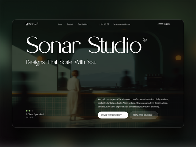The image size is (196, 147).
Task: Open the About page link
Action: point(60,24)
